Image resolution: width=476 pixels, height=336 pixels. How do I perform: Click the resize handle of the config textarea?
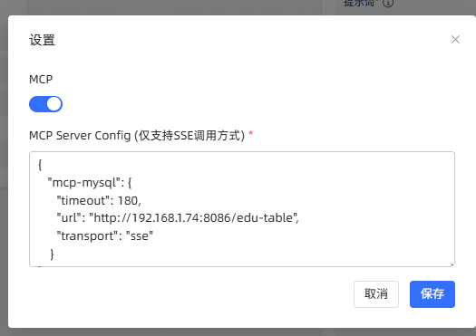click(x=452, y=264)
